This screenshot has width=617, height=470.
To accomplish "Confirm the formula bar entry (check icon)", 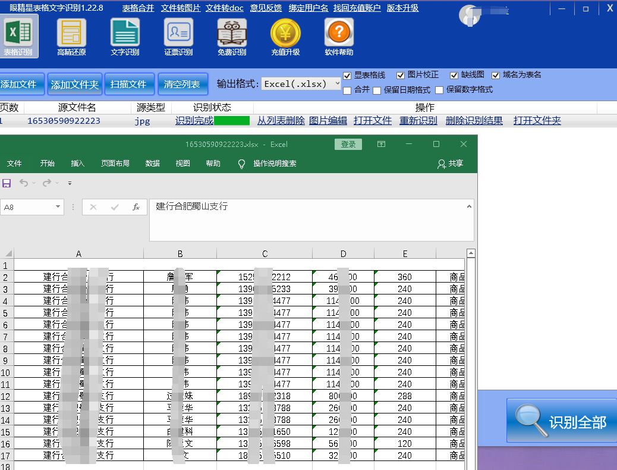I will [115, 207].
